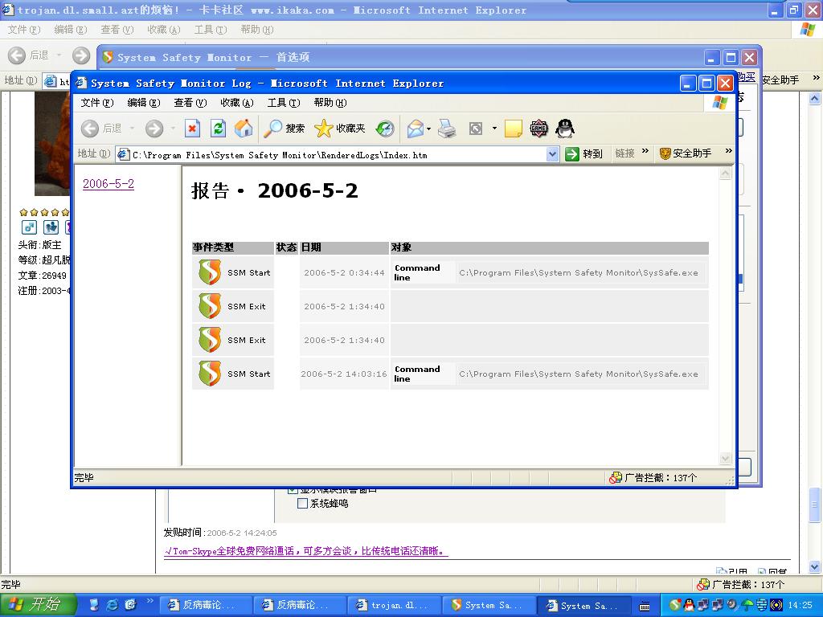Open Favorites (收藏夹) star button
Image resolution: width=823 pixels, height=617 pixels.
point(340,129)
